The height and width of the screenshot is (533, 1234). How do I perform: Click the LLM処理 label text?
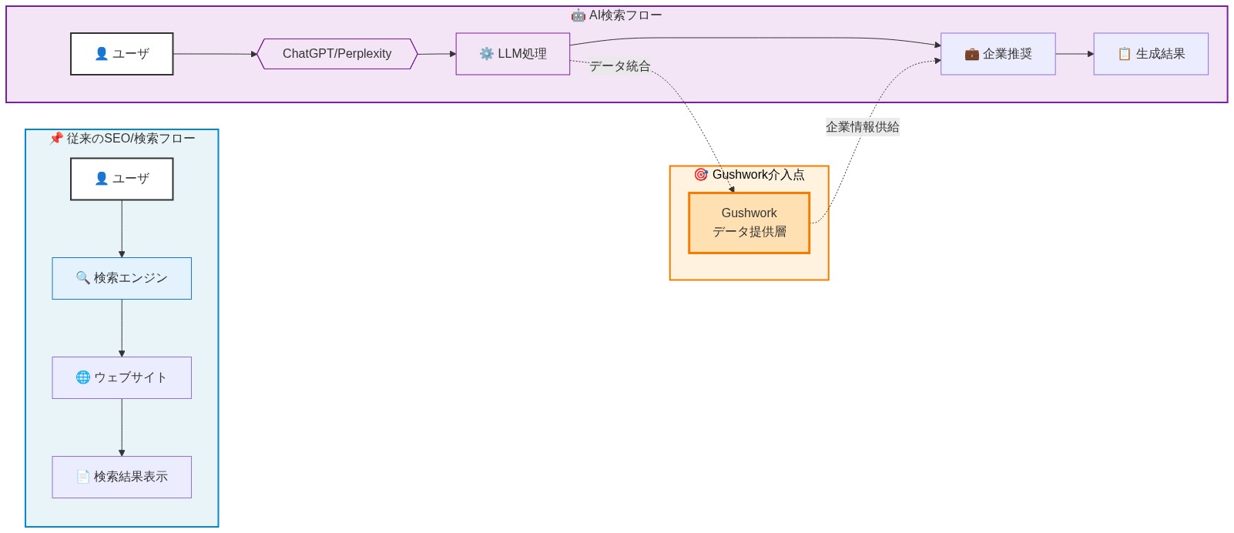pos(522,53)
